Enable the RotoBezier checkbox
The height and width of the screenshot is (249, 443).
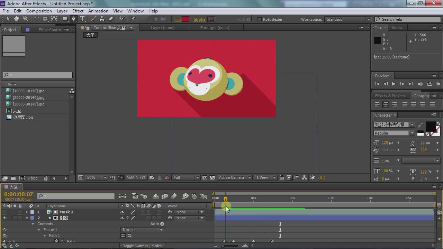pos(259,19)
